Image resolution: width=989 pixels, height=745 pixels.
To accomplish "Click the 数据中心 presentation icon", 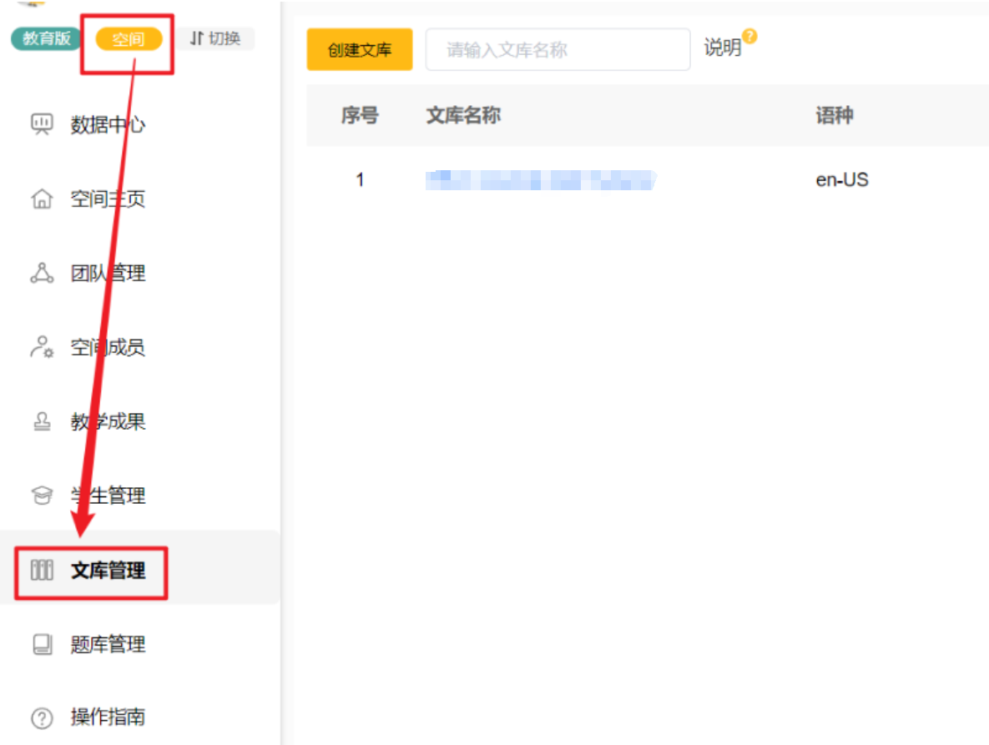I will point(42,125).
